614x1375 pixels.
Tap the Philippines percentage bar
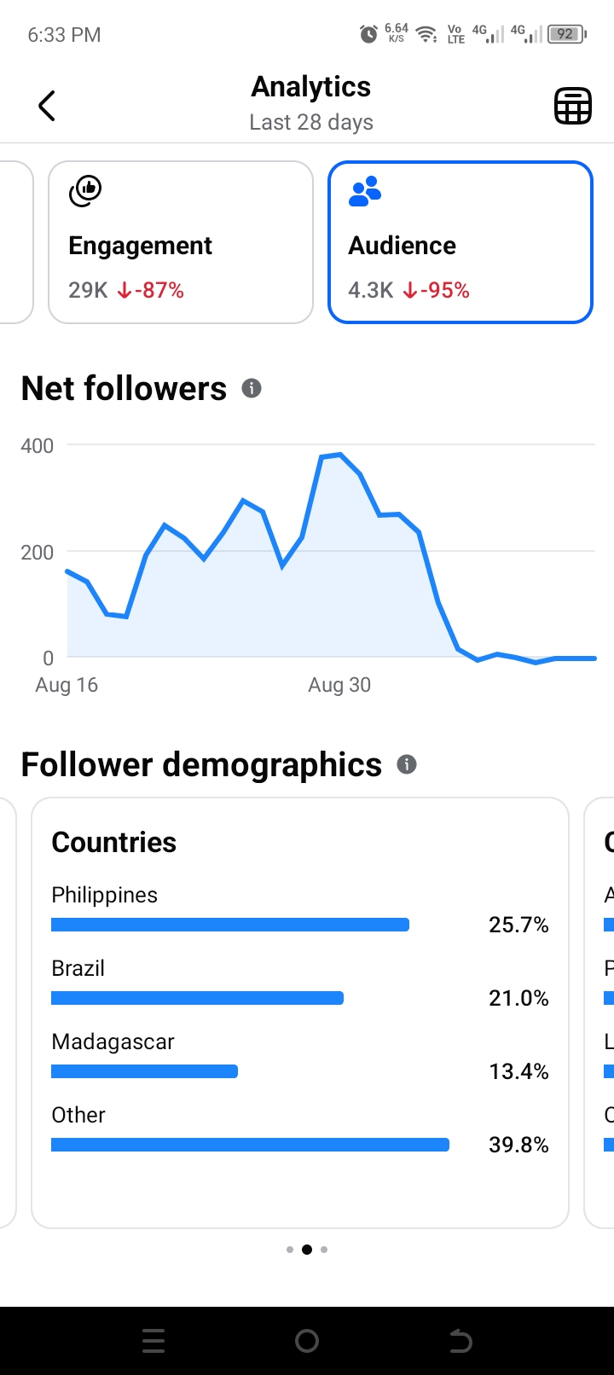pyautogui.click(x=230, y=925)
